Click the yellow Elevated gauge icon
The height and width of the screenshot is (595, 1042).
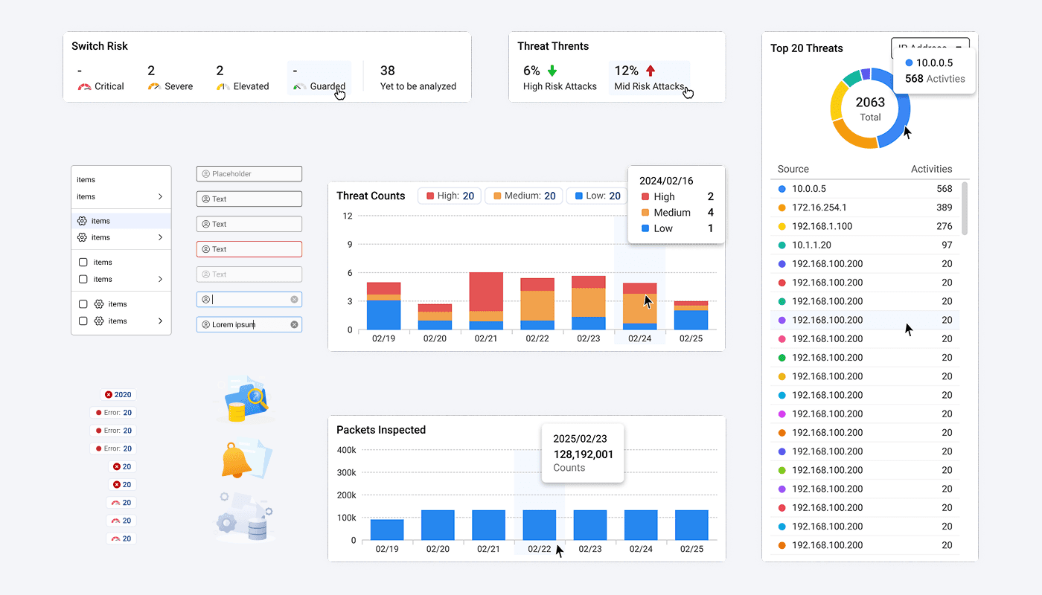[223, 87]
